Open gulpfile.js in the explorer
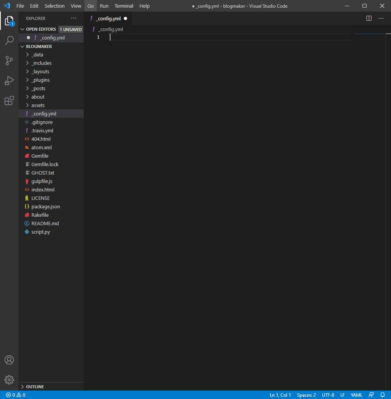Image resolution: width=391 pixels, height=399 pixels. (x=51, y=181)
